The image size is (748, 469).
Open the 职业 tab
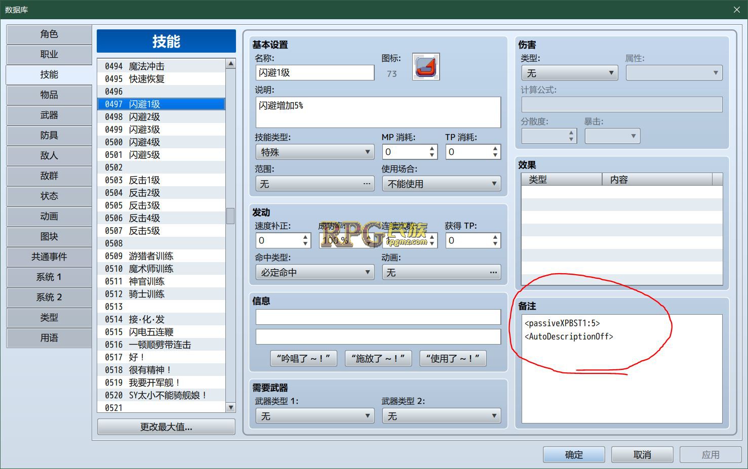tap(49, 54)
